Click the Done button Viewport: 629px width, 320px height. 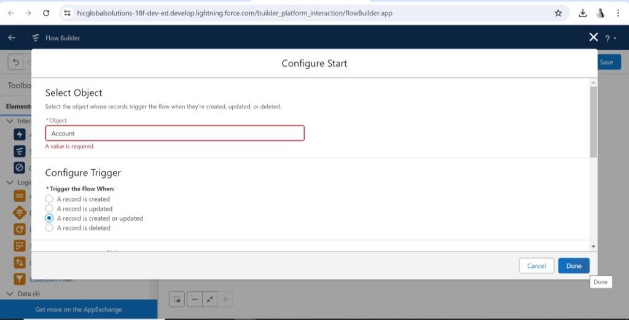[x=574, y=266]
